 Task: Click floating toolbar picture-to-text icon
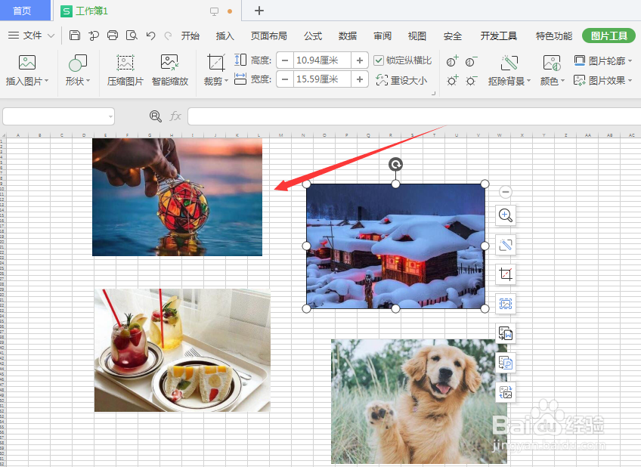(x=505, y=333)
